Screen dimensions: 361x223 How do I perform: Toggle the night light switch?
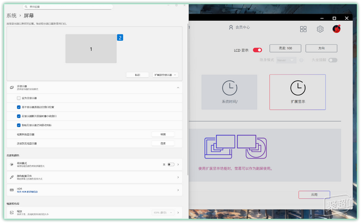[171, 164]
